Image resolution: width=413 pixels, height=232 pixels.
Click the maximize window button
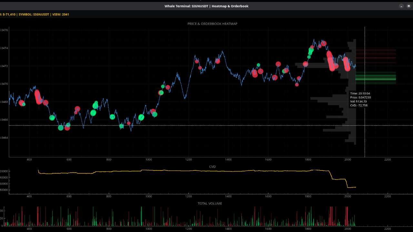point(408,6)
